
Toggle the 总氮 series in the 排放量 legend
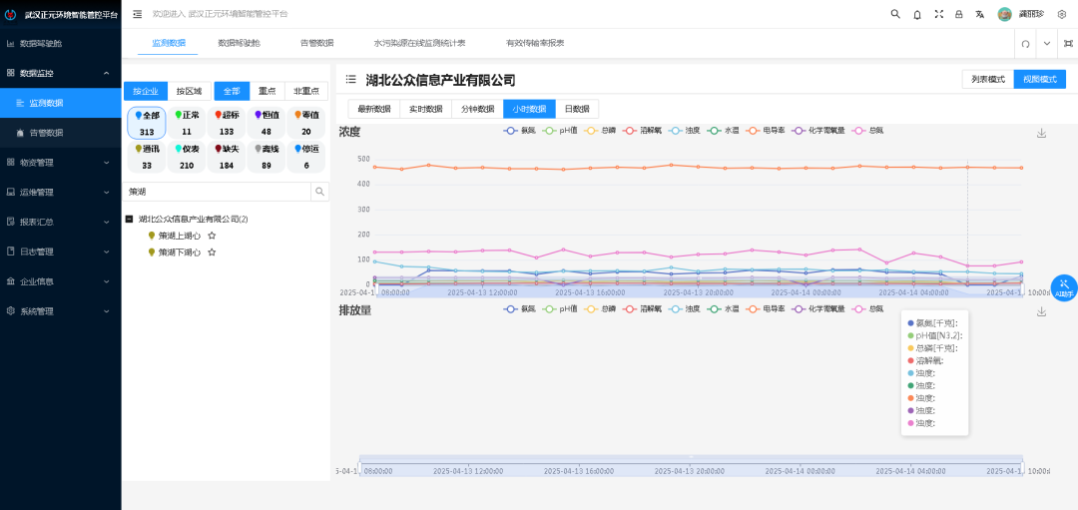[869, 309]
